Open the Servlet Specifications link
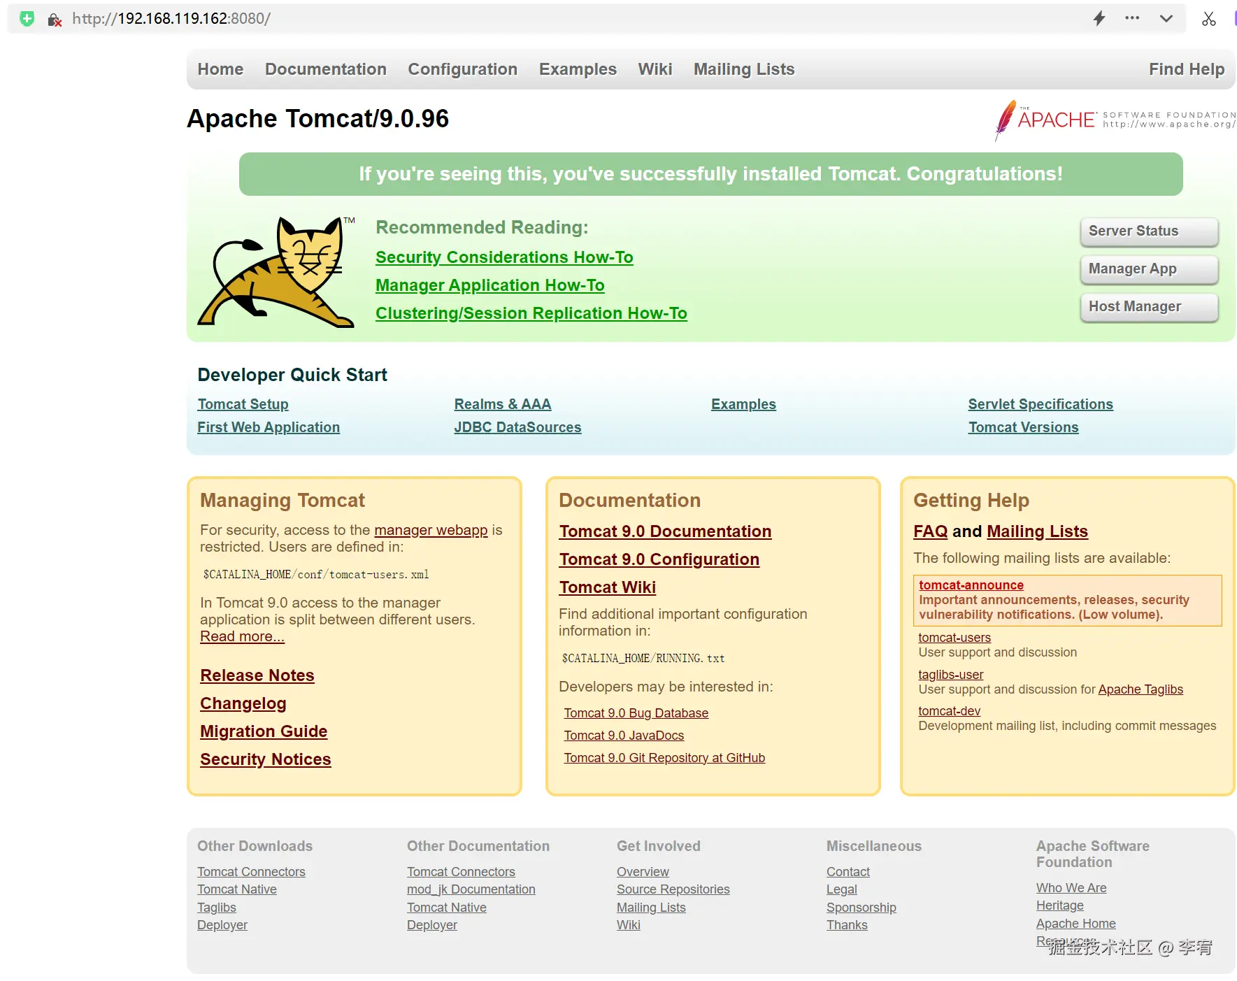Screen dimensions: 1237x981 coord(1041,404)
